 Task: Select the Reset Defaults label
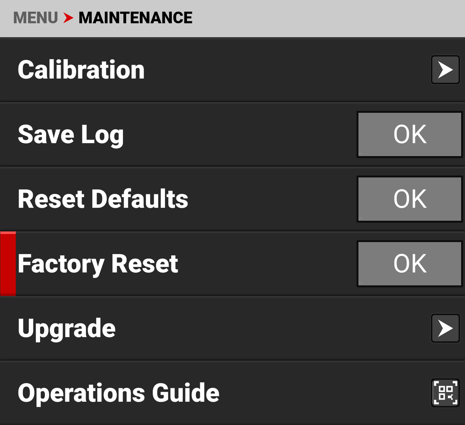pyautogui.click(x=103, y=199)
